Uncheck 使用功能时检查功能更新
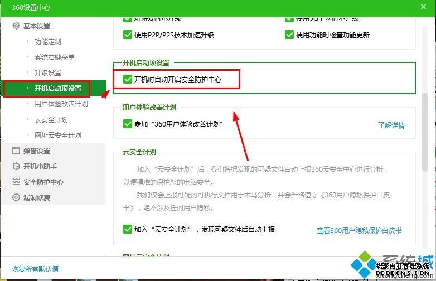 point(289,35)
